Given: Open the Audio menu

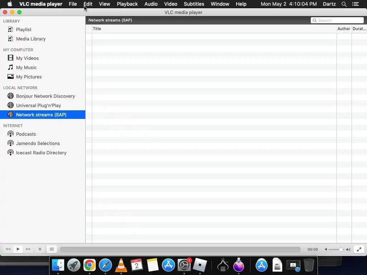Looking at the screenshot, I should [151, 4].
